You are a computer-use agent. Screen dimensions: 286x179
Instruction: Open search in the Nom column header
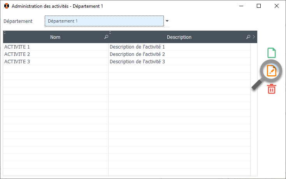click(106, 37)
